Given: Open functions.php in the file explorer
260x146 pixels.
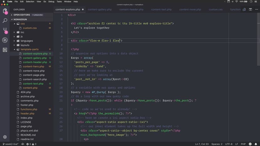Looking at the screenshot, I should click(29, 109).
